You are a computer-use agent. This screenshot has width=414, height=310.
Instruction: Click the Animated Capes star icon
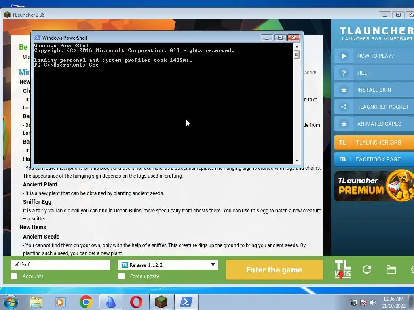click(344, 124)
